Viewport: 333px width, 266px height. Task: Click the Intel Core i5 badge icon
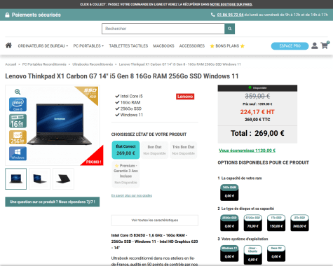(18, 104)
